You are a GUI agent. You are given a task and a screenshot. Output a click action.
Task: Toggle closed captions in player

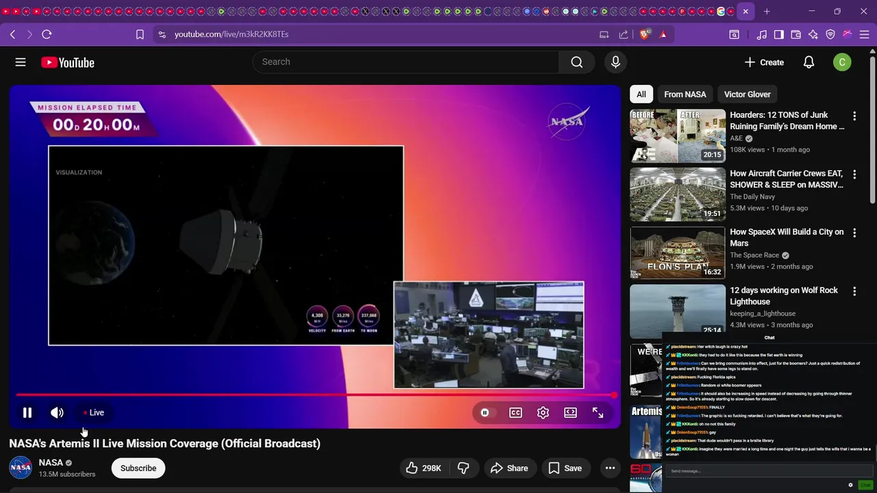515,413
